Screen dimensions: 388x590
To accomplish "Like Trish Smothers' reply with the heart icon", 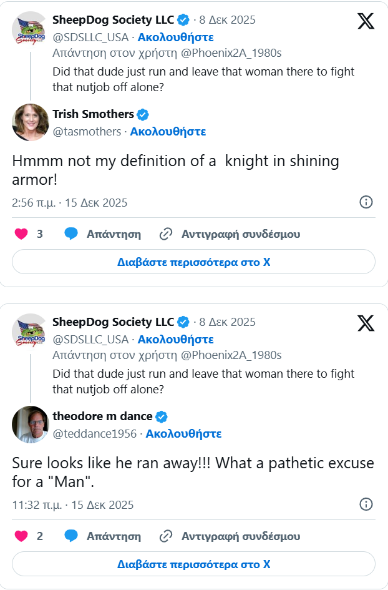I will click(21, 234).
